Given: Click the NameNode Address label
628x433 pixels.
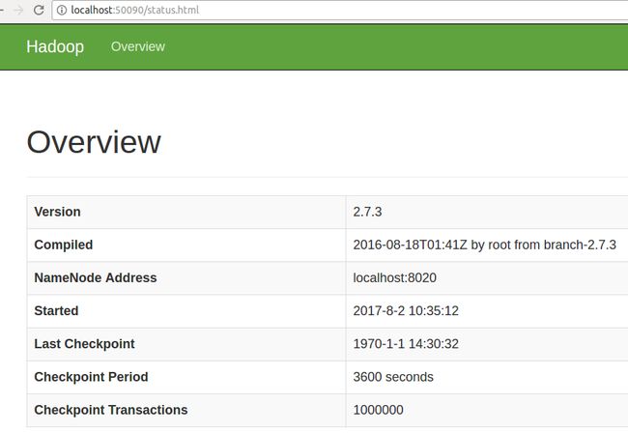Looking at the screenshot, I should [96, 277].
